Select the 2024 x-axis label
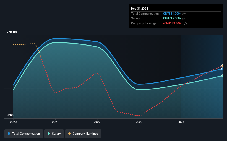Viewport: 227px width, 141px height. [181, 122]
